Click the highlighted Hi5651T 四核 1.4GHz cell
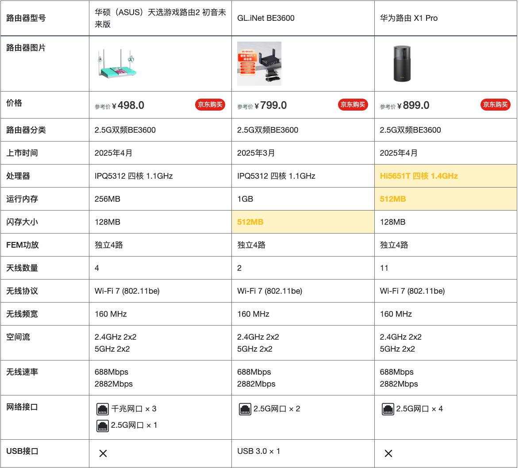This screenshot has width=519, height=468. click(x=446, y=176)
